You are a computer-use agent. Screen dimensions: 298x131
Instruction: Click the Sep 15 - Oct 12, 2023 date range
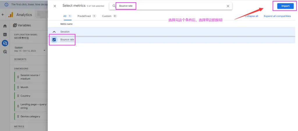coord(25,51)
